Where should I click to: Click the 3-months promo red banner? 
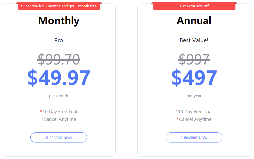pos(59,6)
